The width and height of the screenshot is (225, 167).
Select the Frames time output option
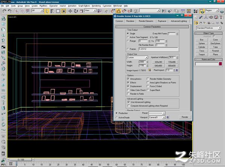pyautogui.click(x=128, y=49)
